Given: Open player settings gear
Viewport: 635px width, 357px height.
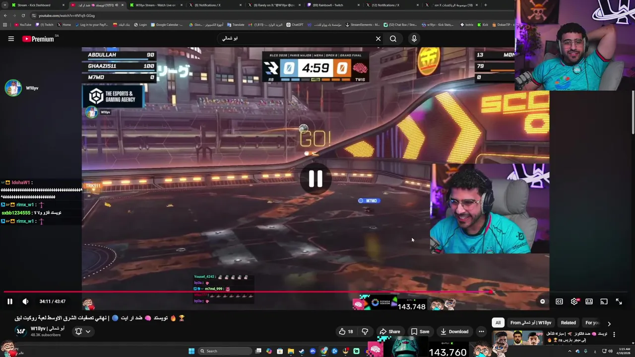Looking at the screenshot, I should click(574, 301).
